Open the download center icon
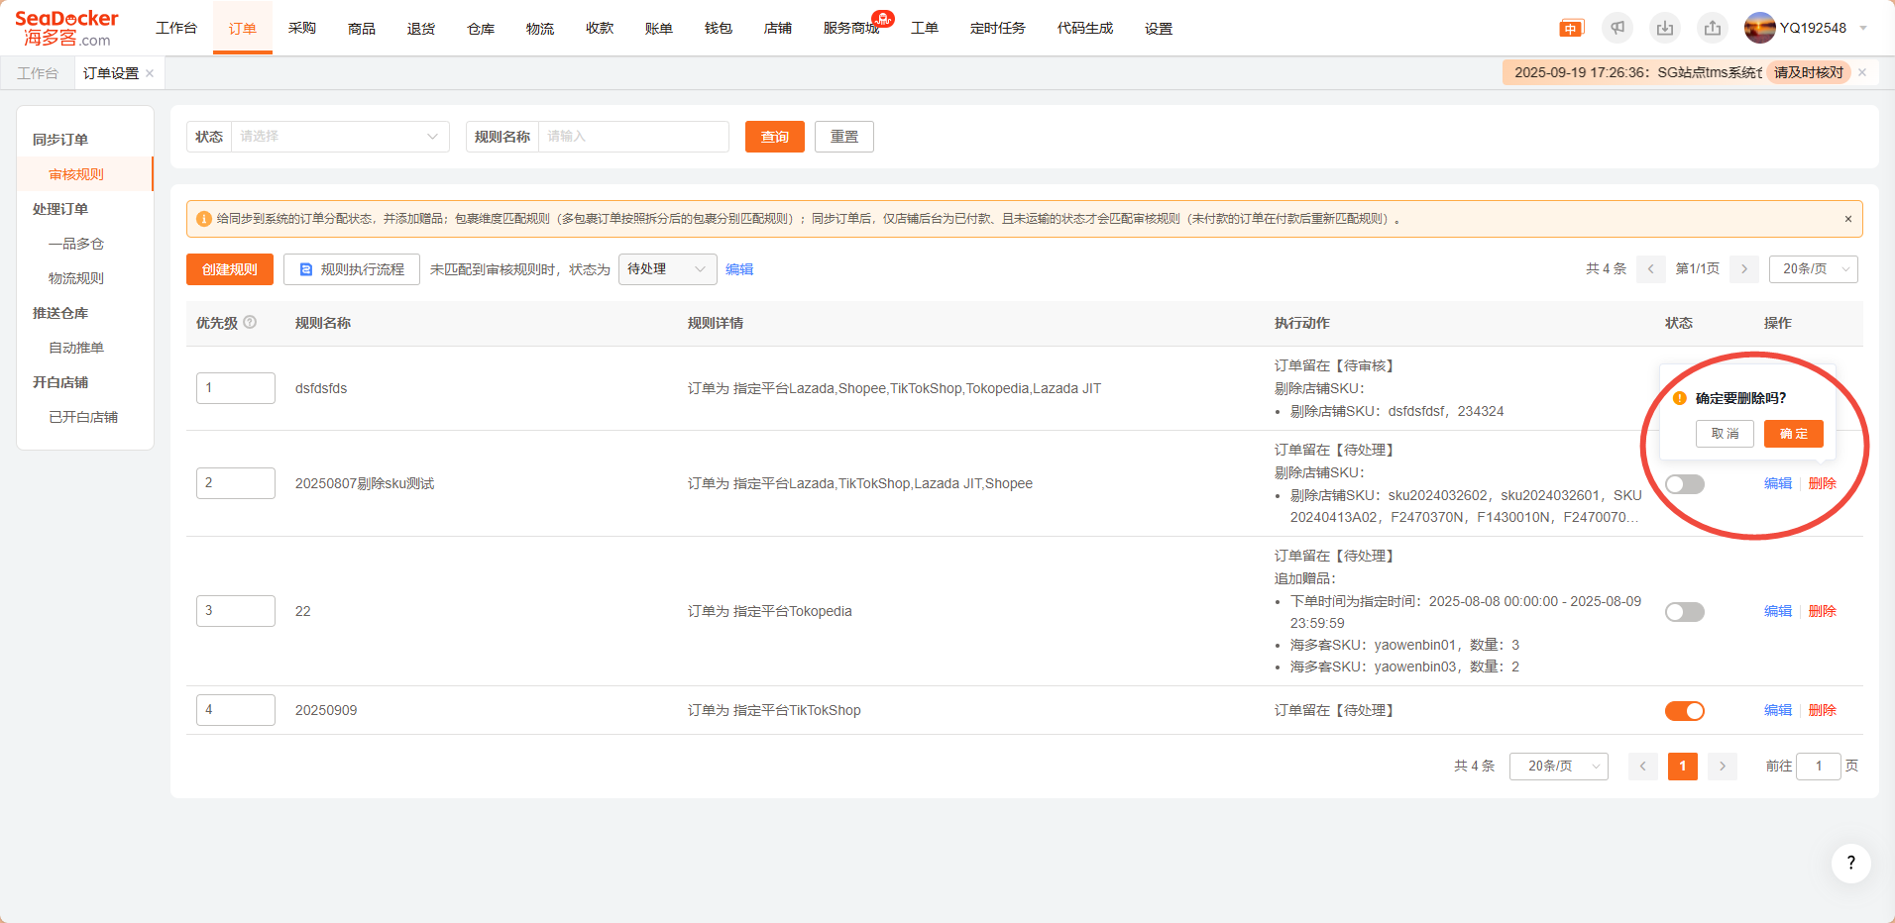The height and width of the screenshot is (923, 1895). tap(1665, 29)
